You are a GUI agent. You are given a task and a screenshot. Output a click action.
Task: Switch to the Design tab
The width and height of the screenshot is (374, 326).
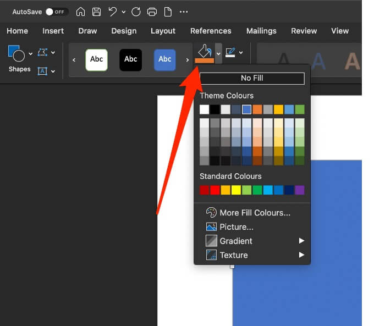(x=124, y=31)
